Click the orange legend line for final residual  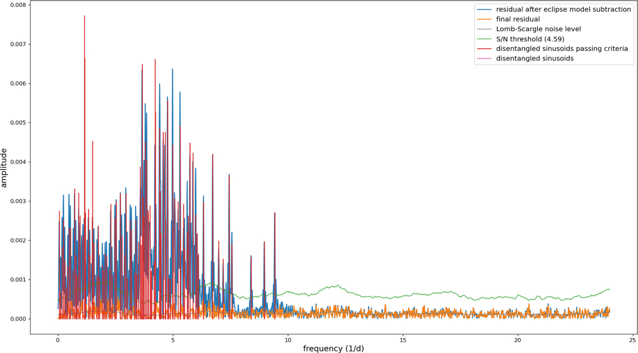coord(485,19)
